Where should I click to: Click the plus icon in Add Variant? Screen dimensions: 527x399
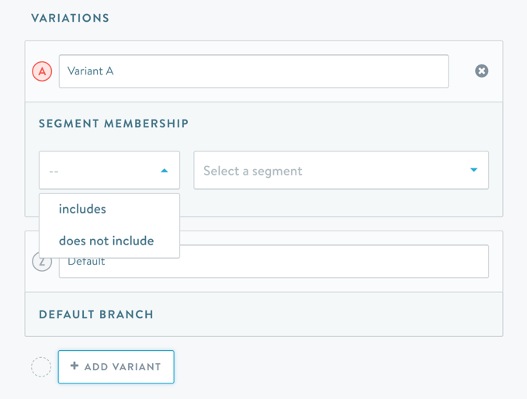[x=75, y=366]
